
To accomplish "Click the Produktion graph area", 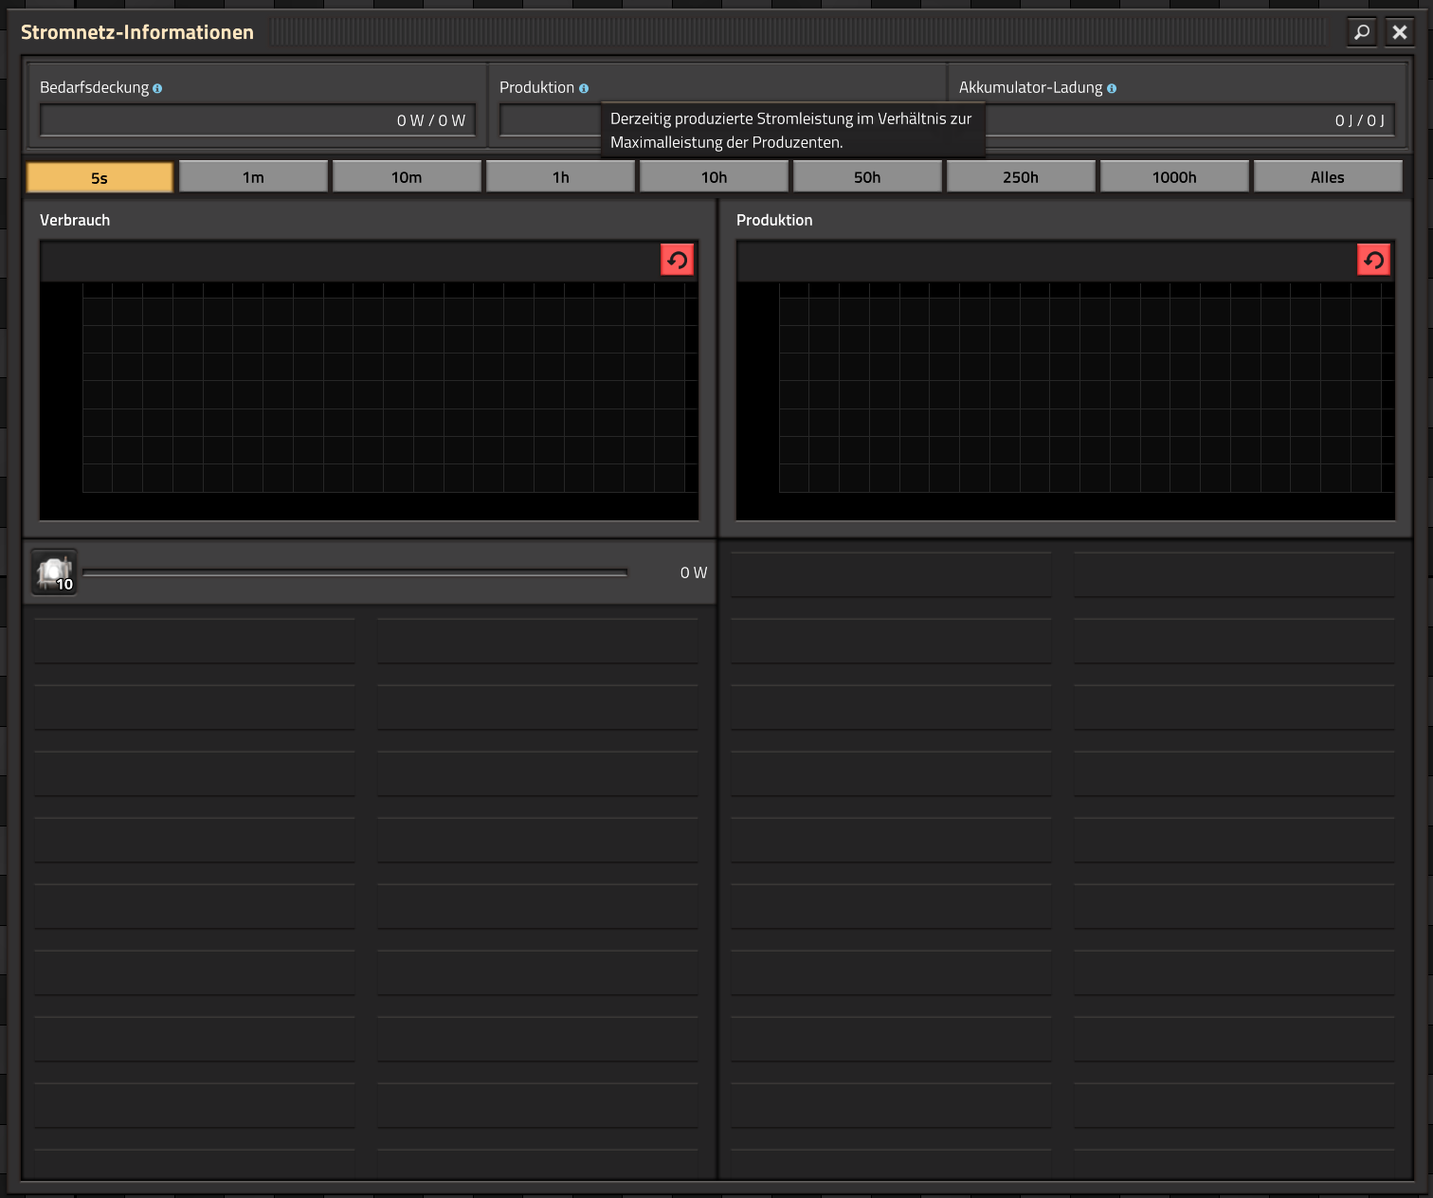I will coord(1065,400).
